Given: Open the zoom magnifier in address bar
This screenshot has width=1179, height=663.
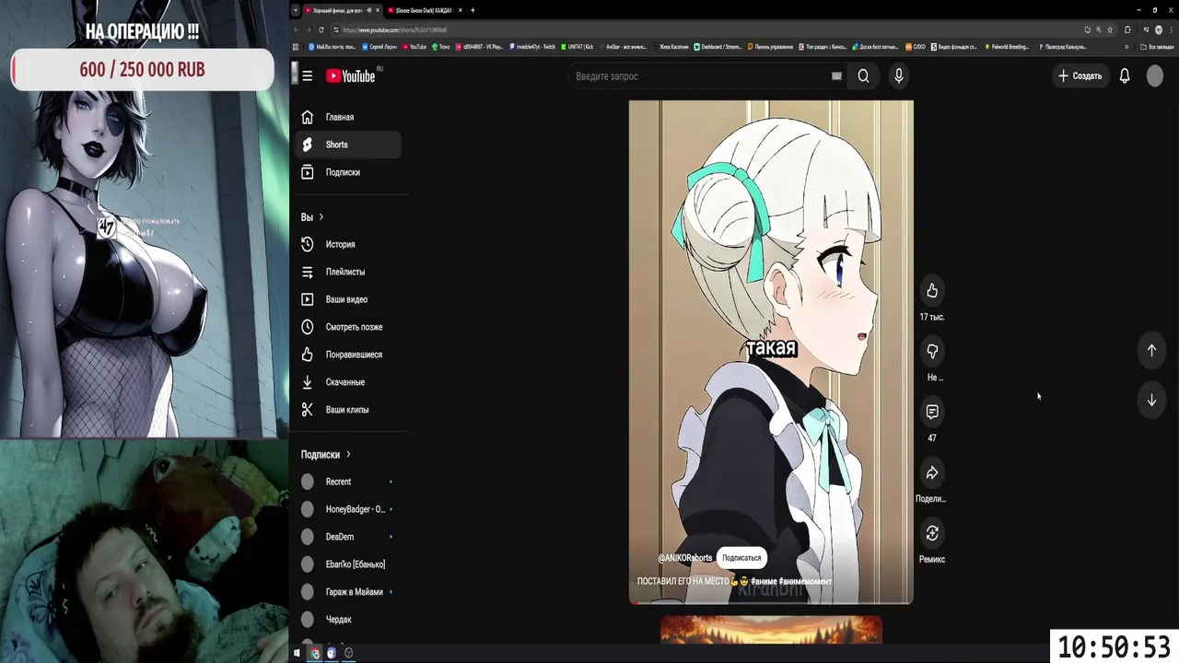Looking at the screenshot, I should pyautogui.click(x=1098, y=29).
